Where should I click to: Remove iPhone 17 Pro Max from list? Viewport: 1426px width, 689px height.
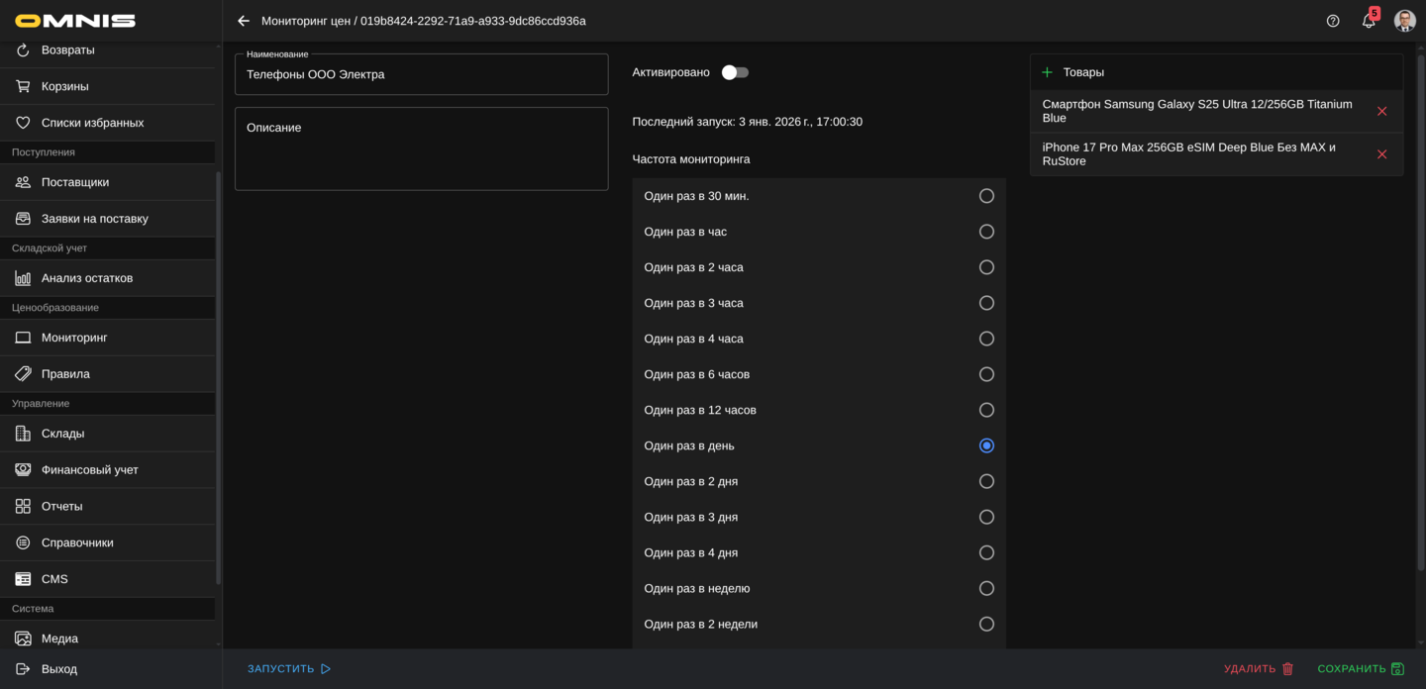click(1381, 154)
